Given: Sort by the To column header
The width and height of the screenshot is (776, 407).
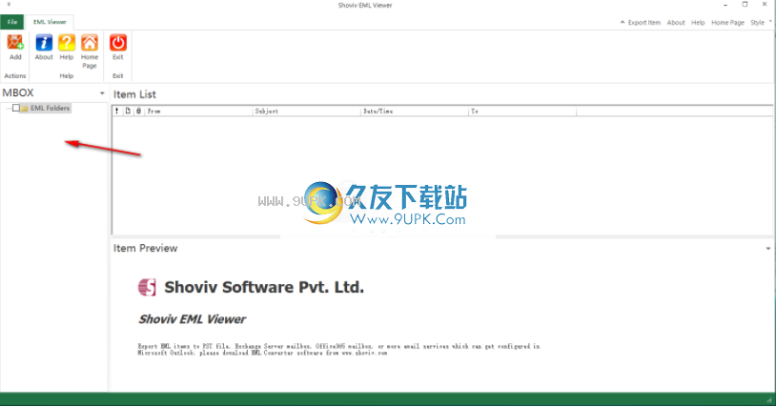Looking at the screenshot, I should [x=522, y=112].
